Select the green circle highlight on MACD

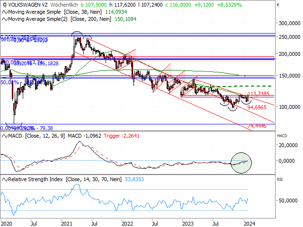point(242,162)
